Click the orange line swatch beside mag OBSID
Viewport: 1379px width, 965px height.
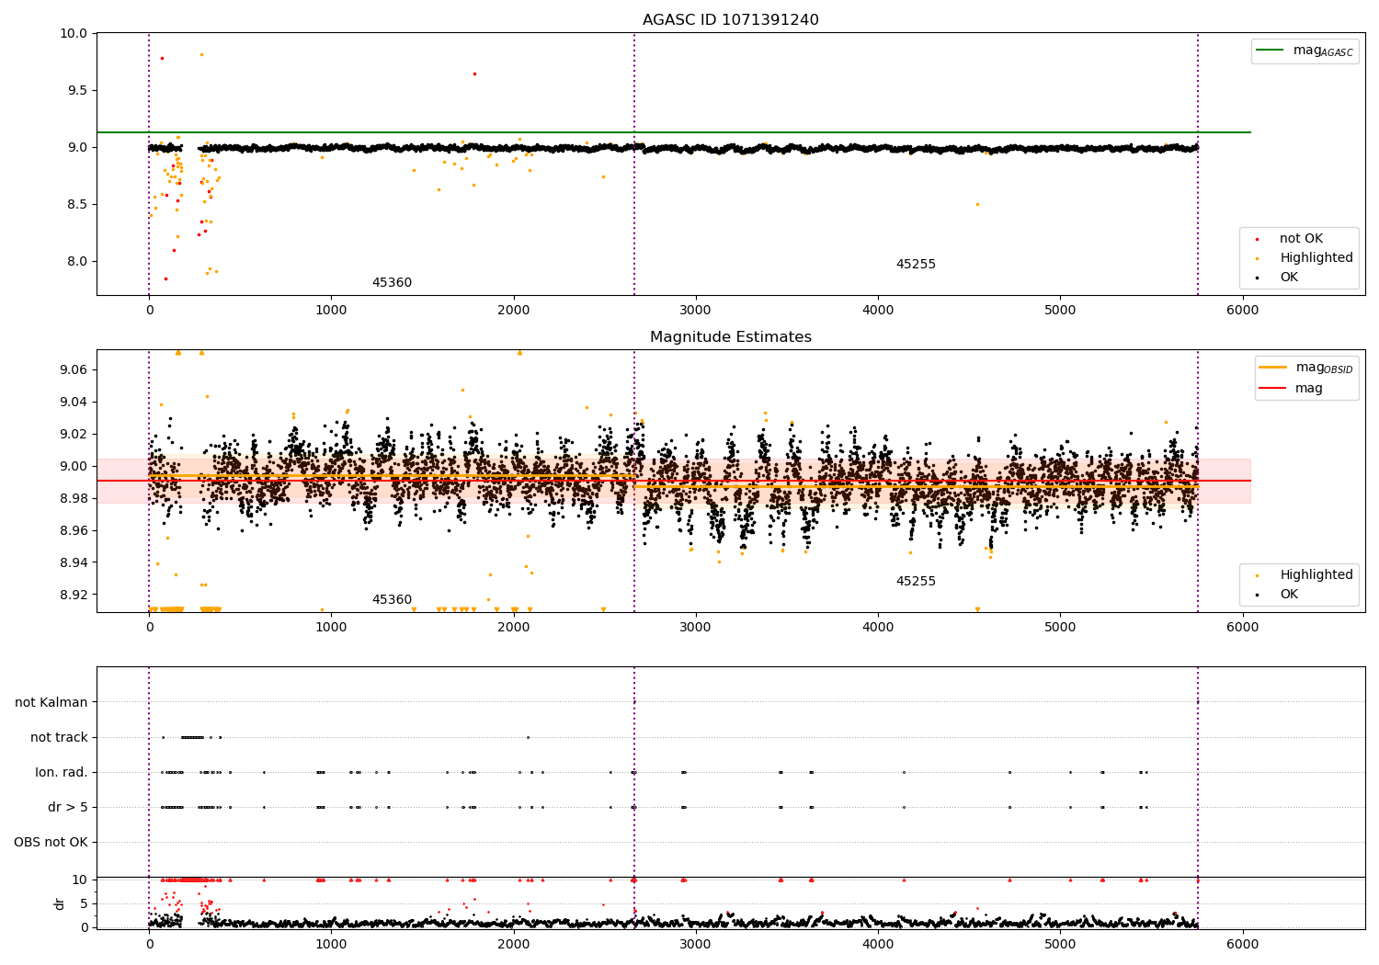point(1272,368)
